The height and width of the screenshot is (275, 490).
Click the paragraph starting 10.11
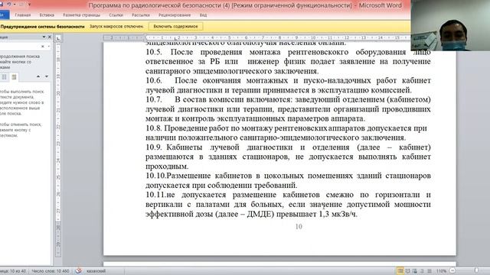288,204
